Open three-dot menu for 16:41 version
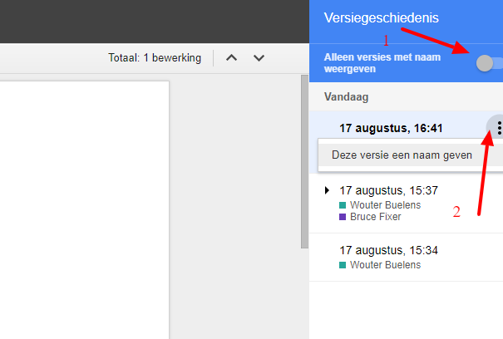The height and width of the screenshot is (339, 503). [499, 128]
